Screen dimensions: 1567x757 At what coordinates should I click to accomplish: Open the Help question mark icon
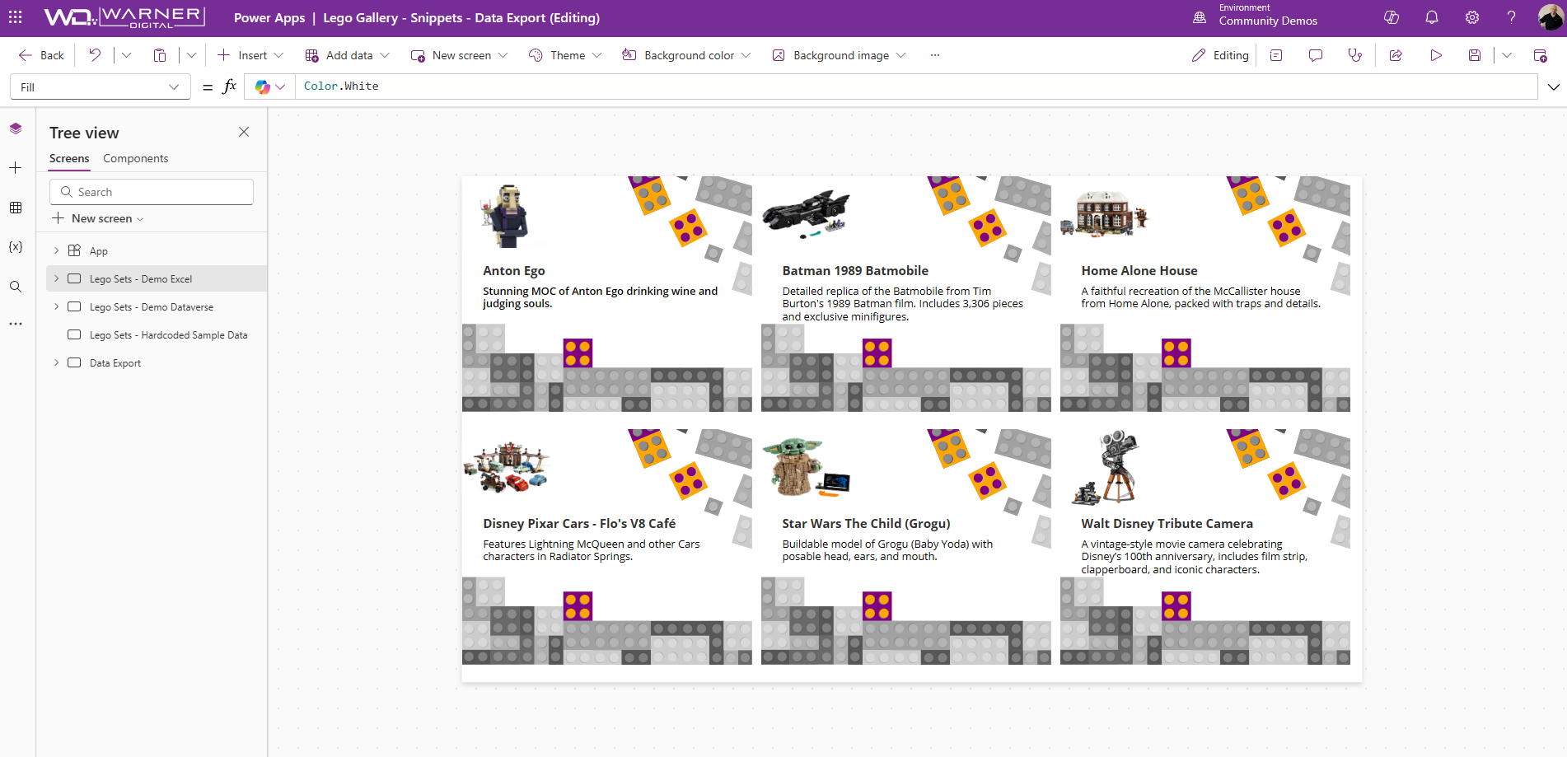[x=1512, y=17]
